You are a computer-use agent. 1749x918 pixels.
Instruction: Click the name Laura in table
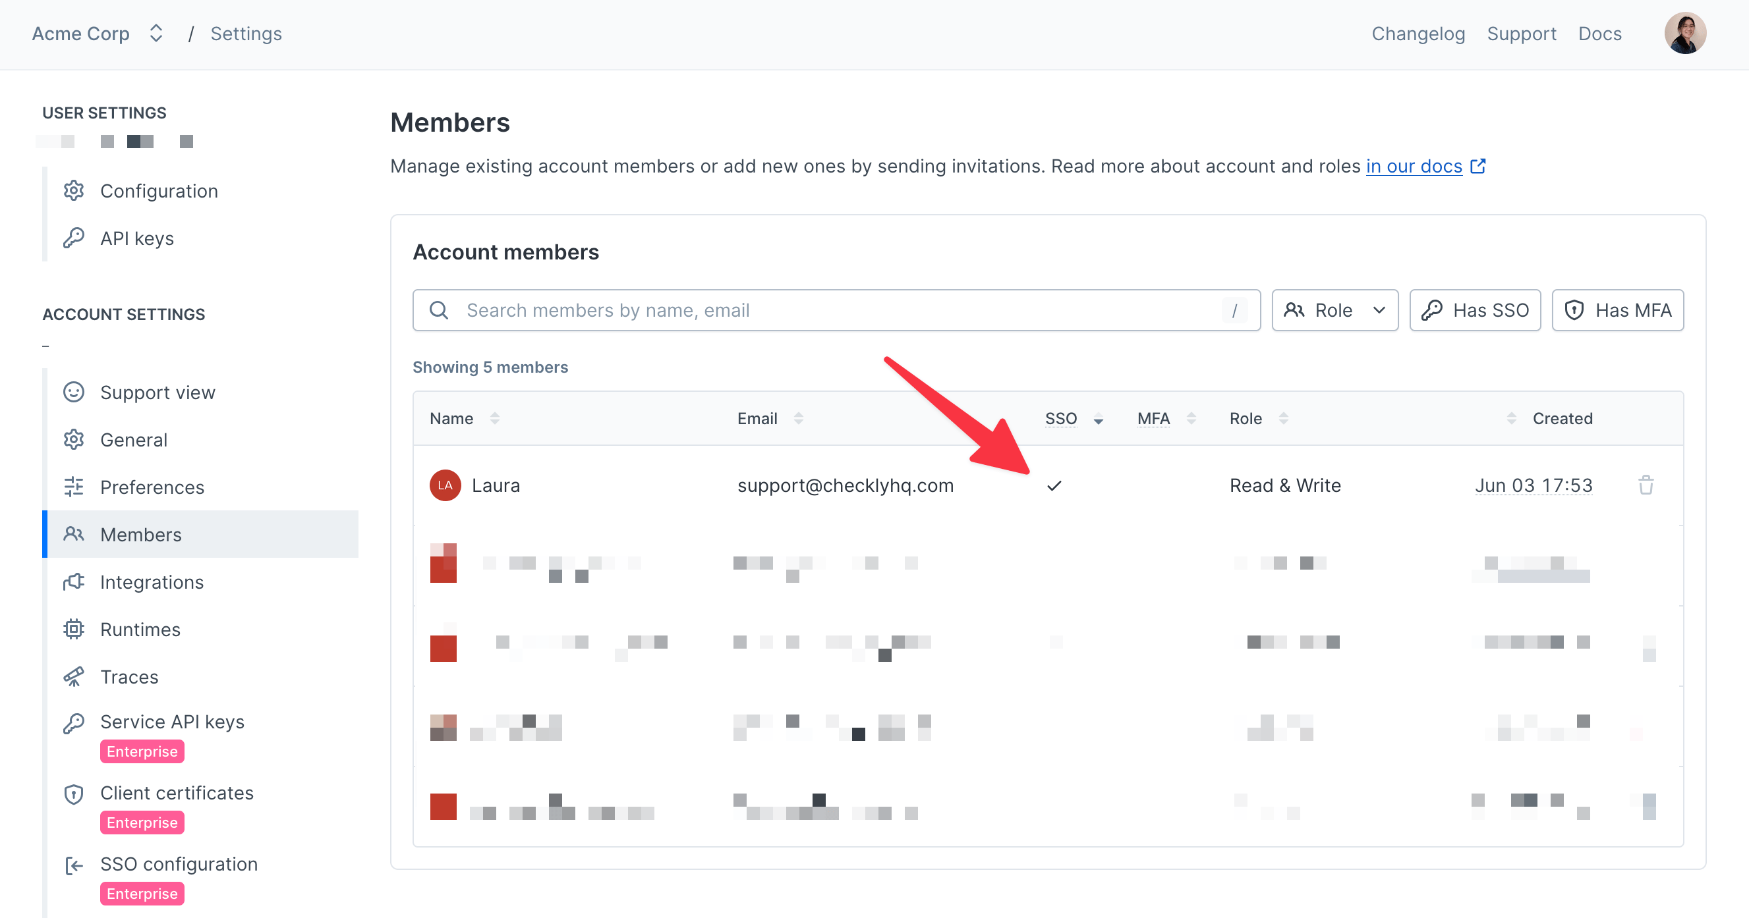coord(496,485)
